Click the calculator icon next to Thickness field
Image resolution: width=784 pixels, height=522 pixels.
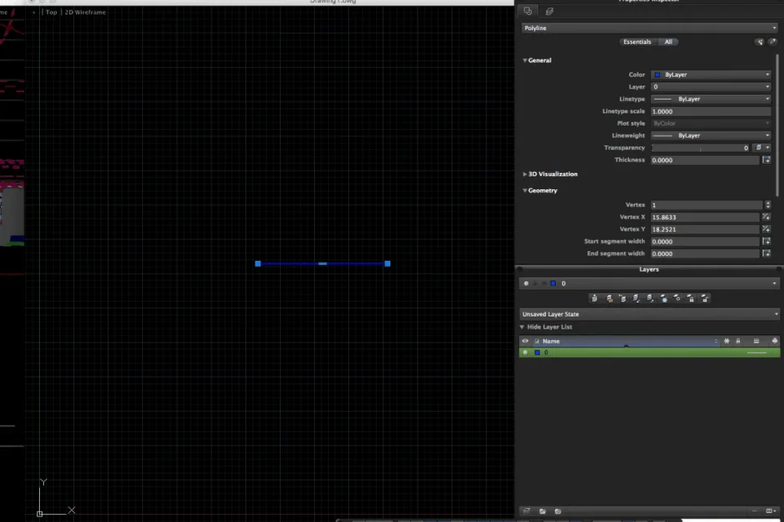[x=766, y=160]
